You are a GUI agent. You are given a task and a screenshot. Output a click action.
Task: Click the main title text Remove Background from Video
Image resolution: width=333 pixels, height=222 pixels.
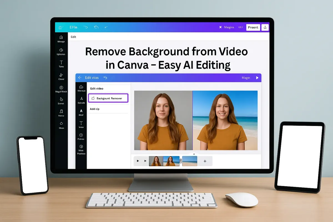(x=167, y=52)
